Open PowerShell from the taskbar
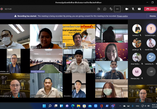The height and width of the screenshot is (109, 157). (107, 106)
